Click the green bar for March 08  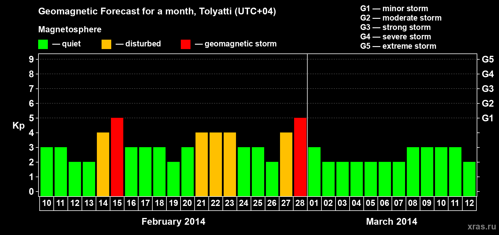click(x=413, y=172)
